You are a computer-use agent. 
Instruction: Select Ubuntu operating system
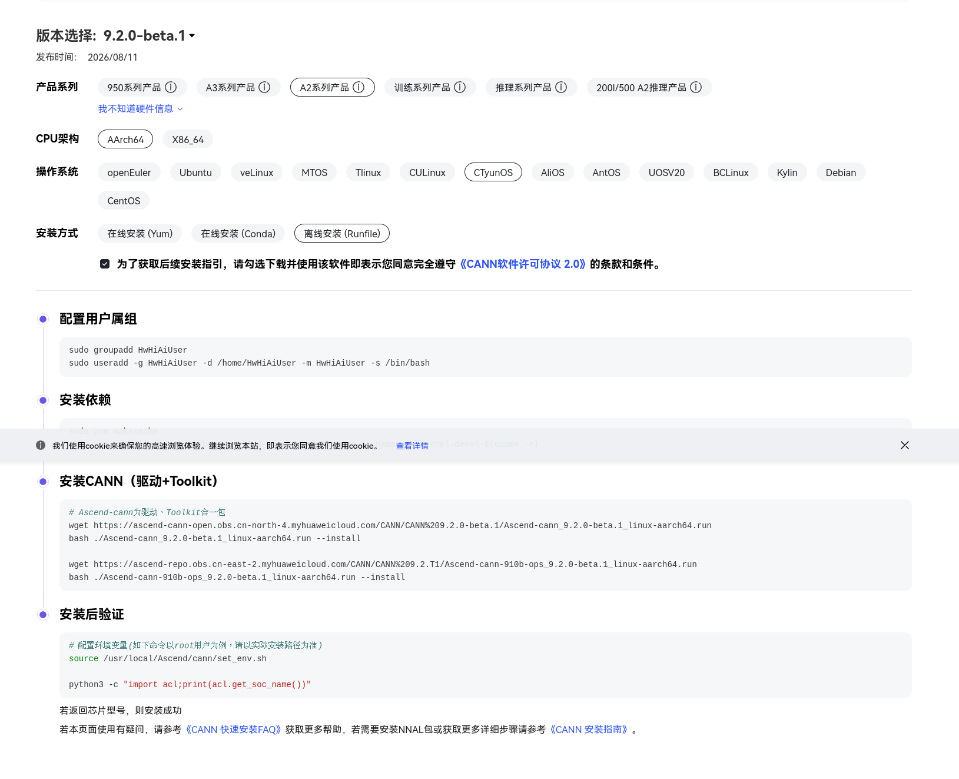pyautogui.click(x=195, y=173)
